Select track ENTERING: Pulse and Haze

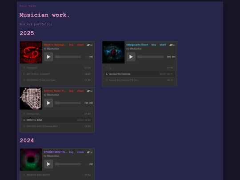(x=57, y=80)
